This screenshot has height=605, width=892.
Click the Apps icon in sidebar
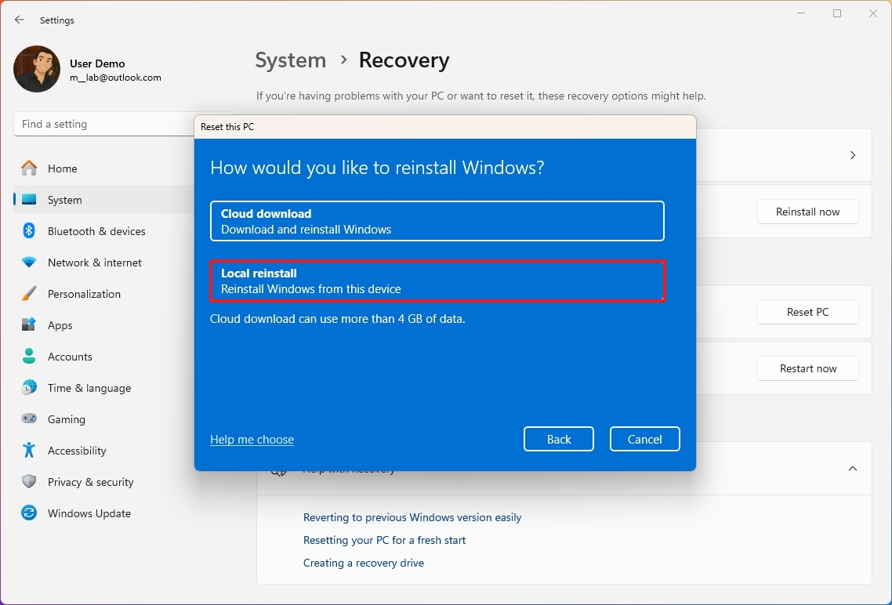tap(29, 324)
